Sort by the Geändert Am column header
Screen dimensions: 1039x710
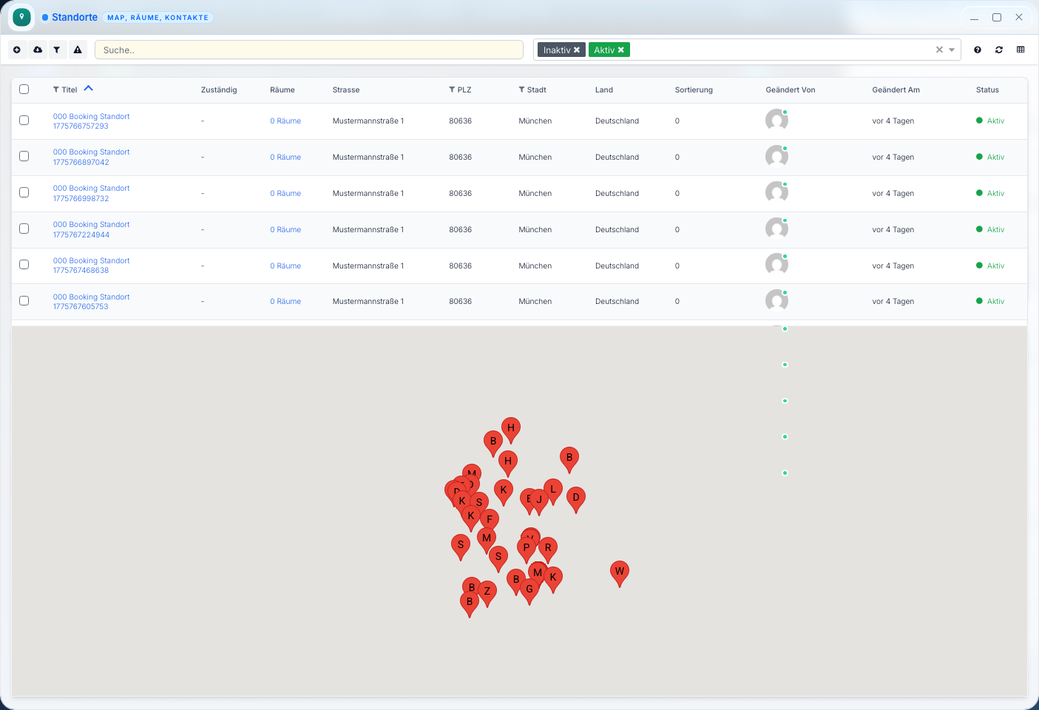[896, 89]
